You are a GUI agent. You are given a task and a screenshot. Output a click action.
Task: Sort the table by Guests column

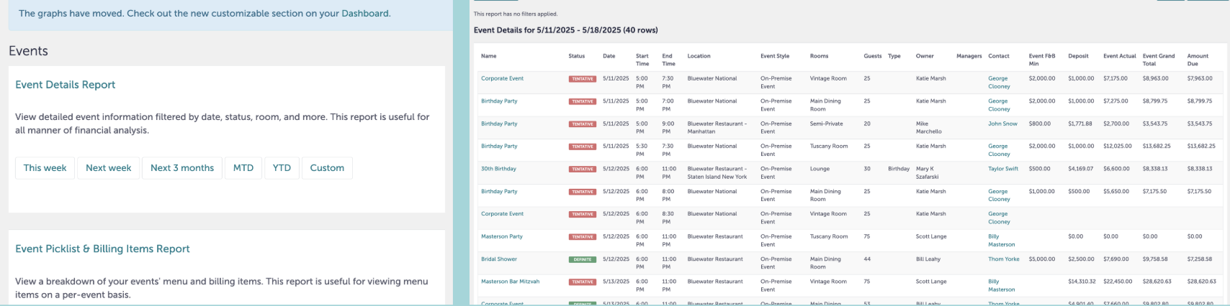click(x=872, y=56)
